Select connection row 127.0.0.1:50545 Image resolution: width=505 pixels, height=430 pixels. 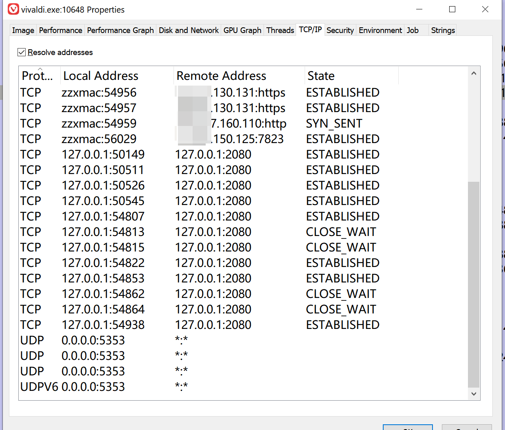pos(244,201)
